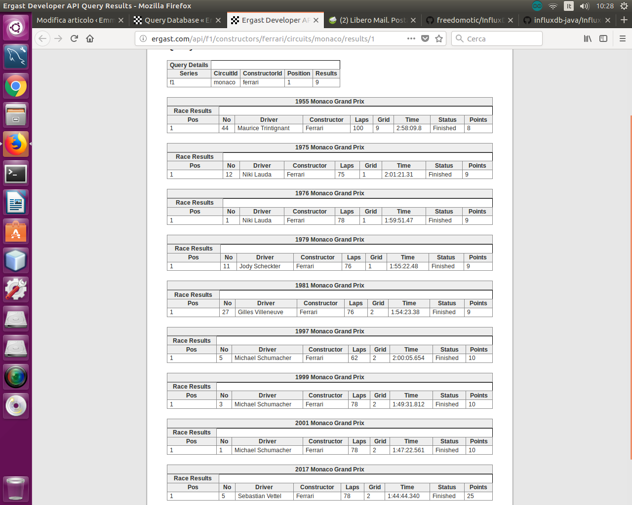Launch MySQL Workbench from the dock

click(16, 57)
